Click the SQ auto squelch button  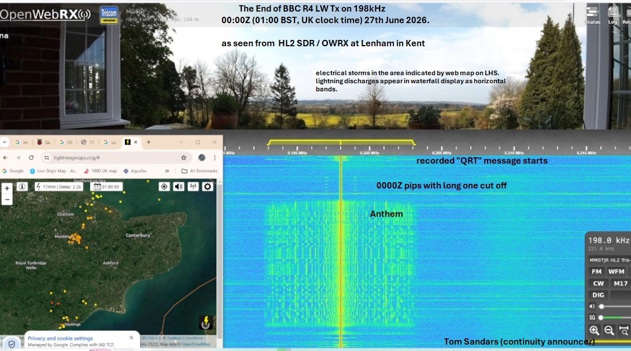pos(592,317)
